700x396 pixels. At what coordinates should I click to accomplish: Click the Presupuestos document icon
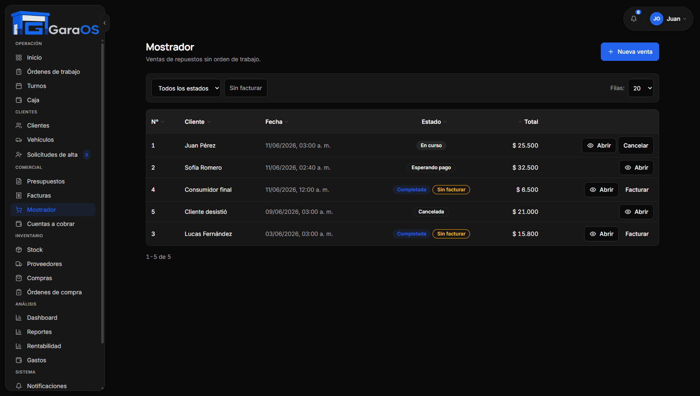(19, 181)
